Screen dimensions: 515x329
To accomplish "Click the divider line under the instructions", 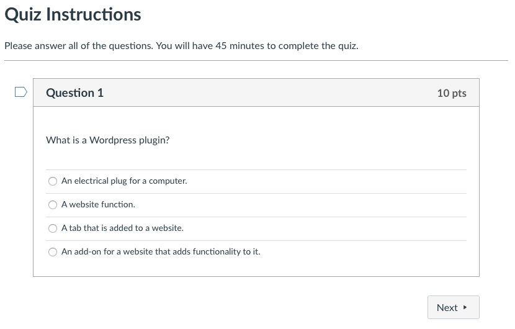I will click(x=256, y=60).
